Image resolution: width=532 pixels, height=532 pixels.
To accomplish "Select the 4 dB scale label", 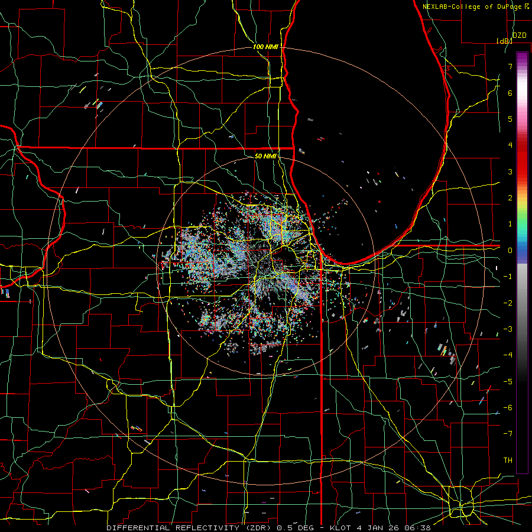I will pyautogui.click(x=510, y=145).
